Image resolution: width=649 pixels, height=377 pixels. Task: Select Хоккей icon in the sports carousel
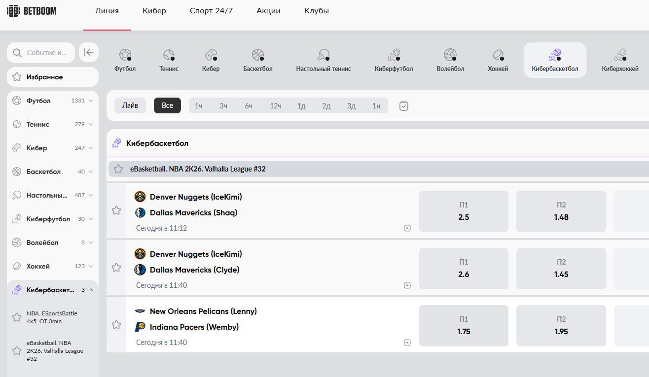[x=498, y=60]
